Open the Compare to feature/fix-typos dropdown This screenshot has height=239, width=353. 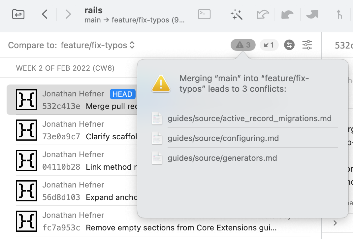click(98, 45)
